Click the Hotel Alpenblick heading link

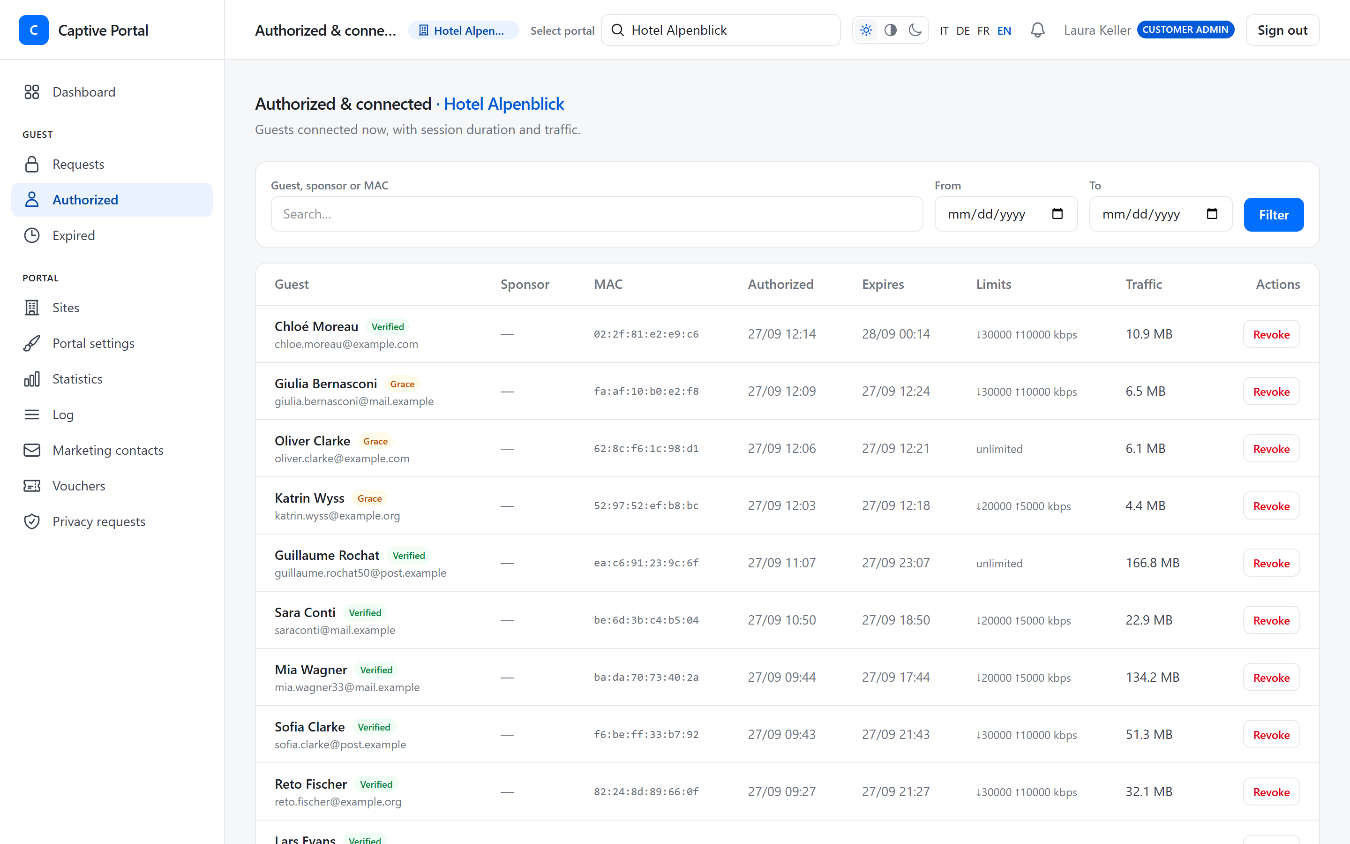pyautogui.click(x=504, y=104)
